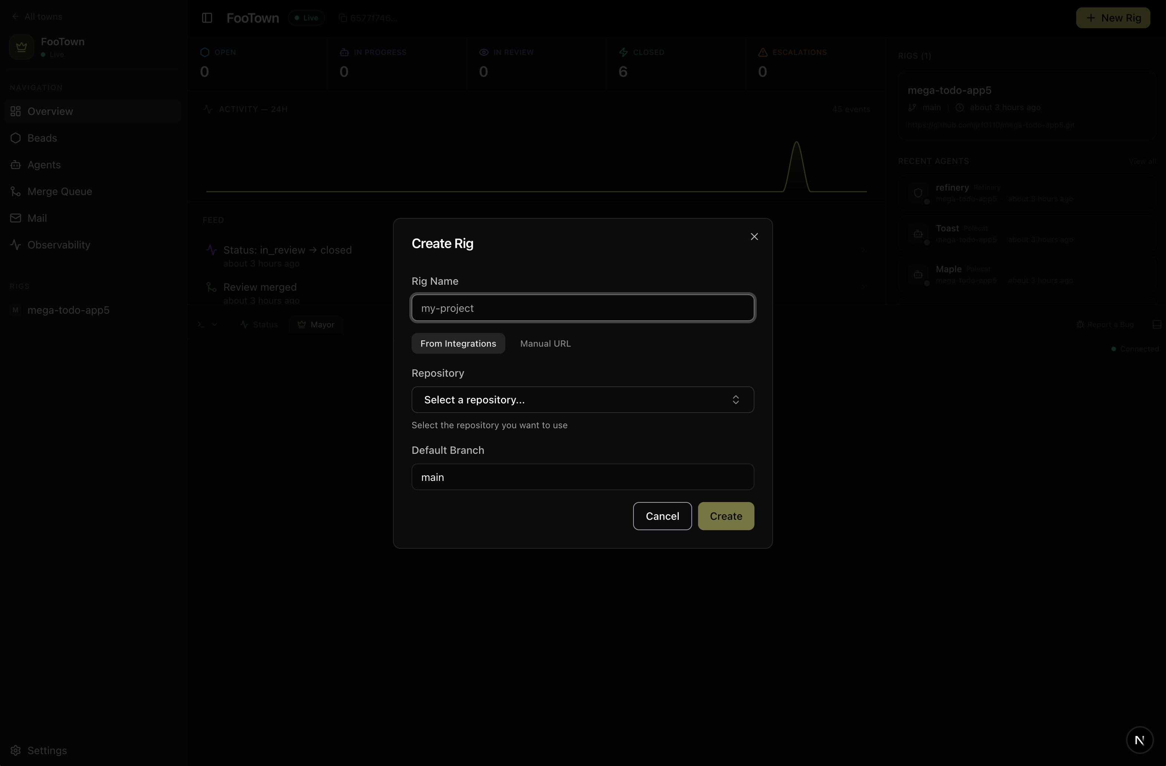Click the Connected status indicator
The height and width of the screenshot is (766, 1166).
click(x=1135, y=349)
